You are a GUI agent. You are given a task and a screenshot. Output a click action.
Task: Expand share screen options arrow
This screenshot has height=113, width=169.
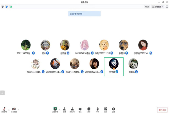tap(59, 110)
